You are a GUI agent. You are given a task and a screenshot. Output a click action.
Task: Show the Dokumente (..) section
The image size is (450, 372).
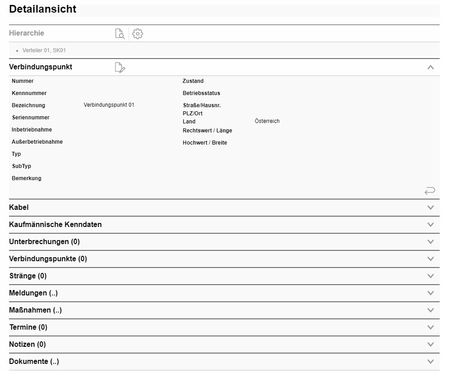pos(431,361)
